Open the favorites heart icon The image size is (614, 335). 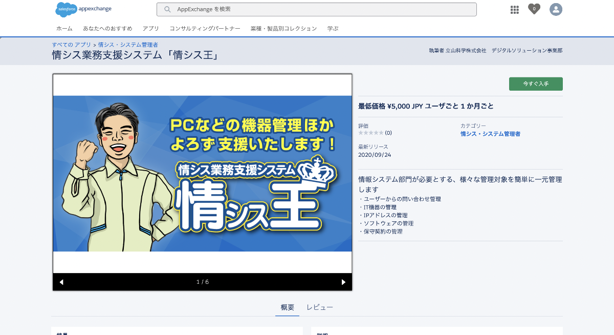click(x=534, y=9)
